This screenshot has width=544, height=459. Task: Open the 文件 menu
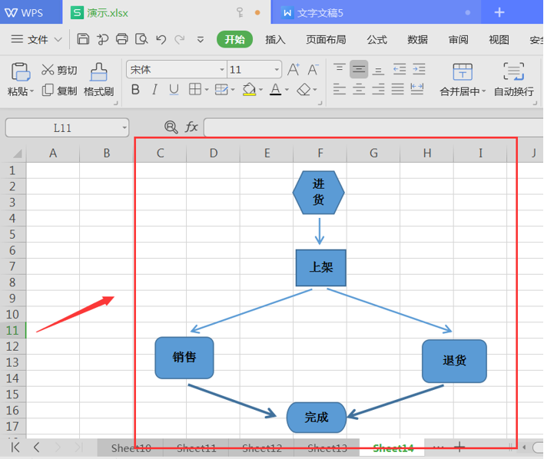36,39
